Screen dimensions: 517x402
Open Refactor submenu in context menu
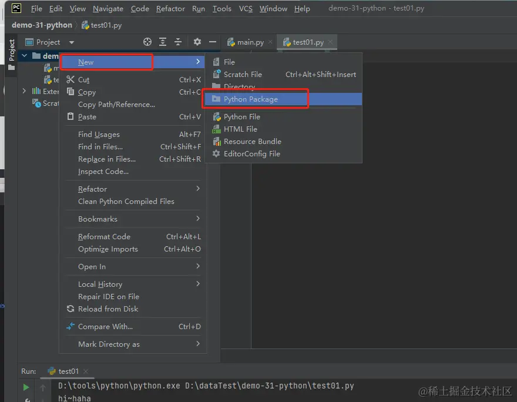pyautogui.click(x=133, y=189)
